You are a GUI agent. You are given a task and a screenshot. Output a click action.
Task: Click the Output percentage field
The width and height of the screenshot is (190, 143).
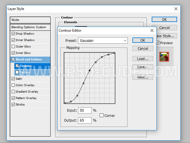click(x=85, y=120)
